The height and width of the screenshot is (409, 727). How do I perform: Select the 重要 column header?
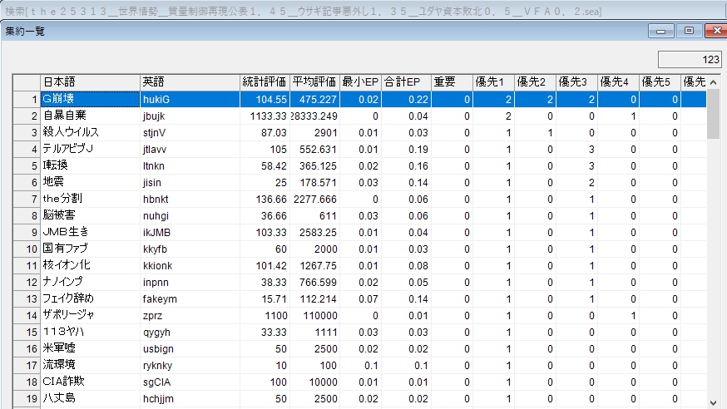[x=450, y=82]
